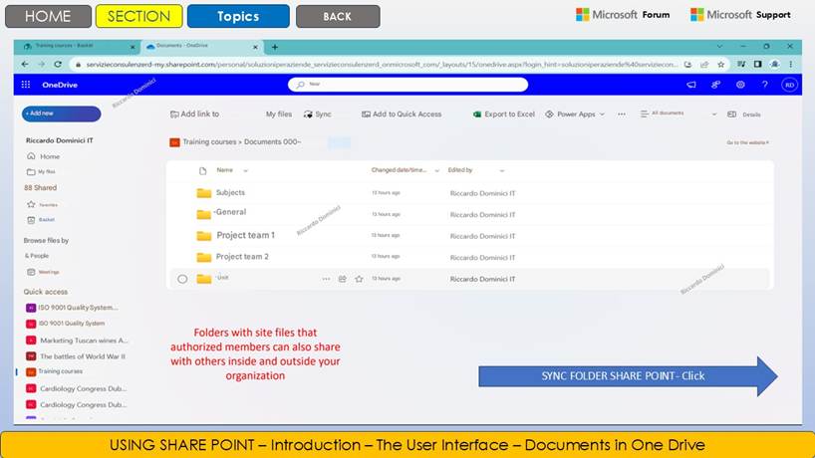Open quick access The battles of World War II
Screen dimensions: 815x458
pyautogui.click(x=76, y=356)
